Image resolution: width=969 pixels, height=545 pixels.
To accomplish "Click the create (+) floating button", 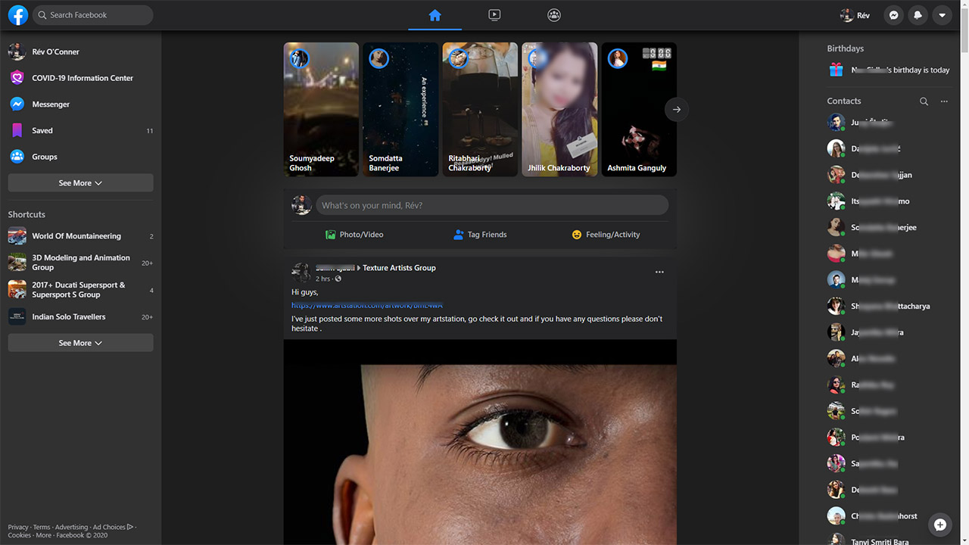I will click(939, 525).
